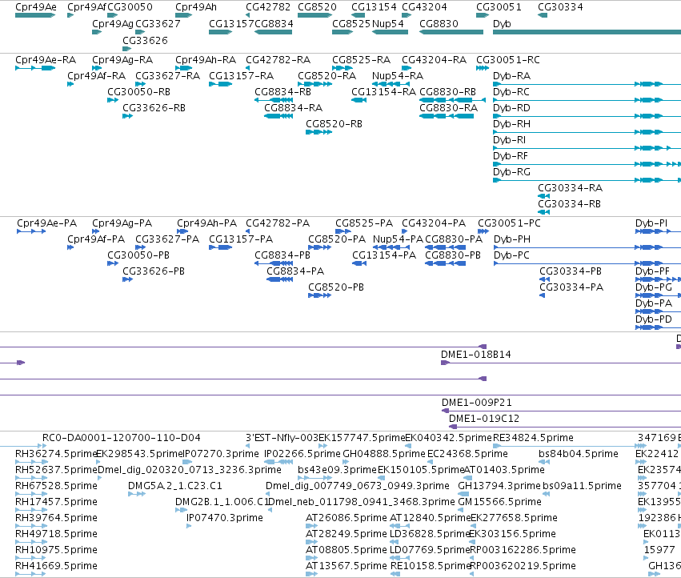
Task: Select transcript CG8834-RB label
Action: coord(282,92)
